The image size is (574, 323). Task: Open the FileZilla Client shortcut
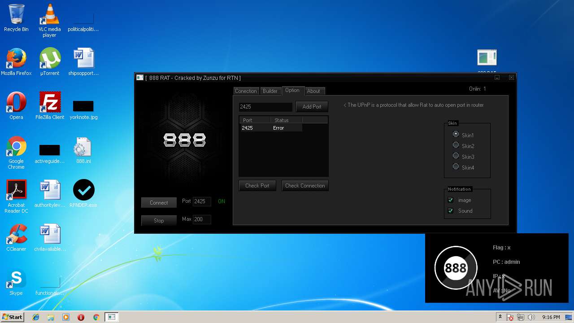pos(50,106)
